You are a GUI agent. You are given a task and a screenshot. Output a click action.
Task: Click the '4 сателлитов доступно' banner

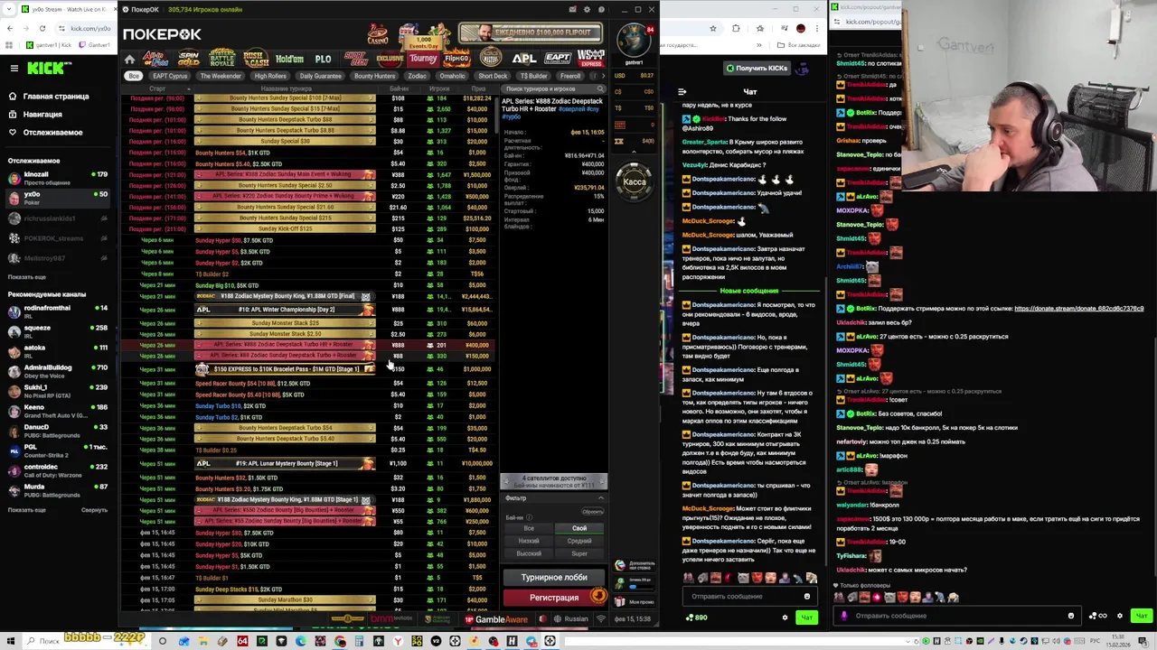pos(554,481)
